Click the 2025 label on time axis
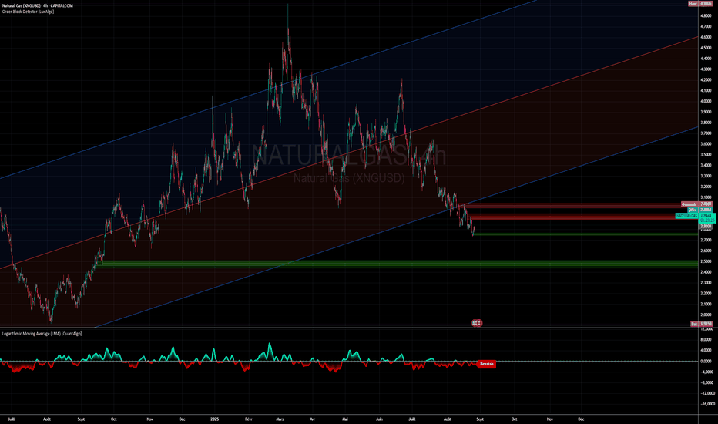This screenshot has width=718, height=424. (215, 419)
